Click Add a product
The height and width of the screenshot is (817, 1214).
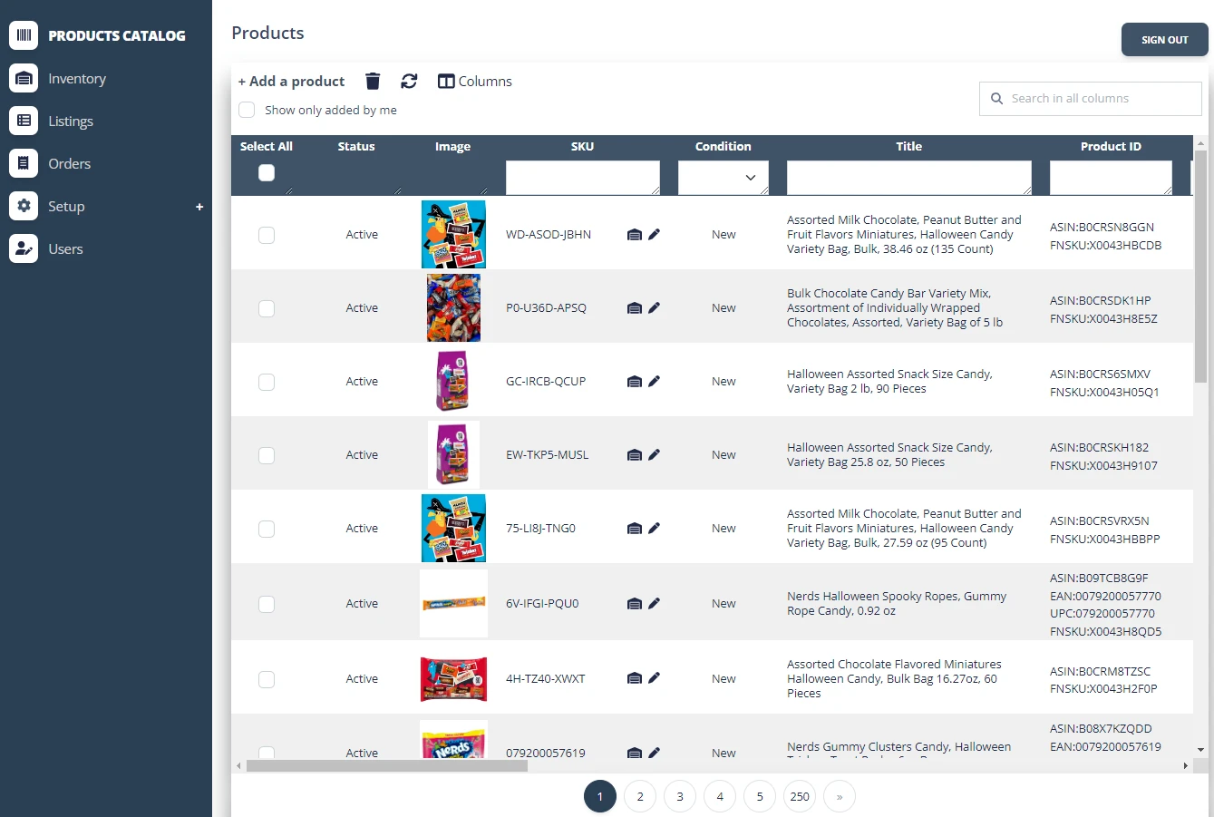point(291,82)
